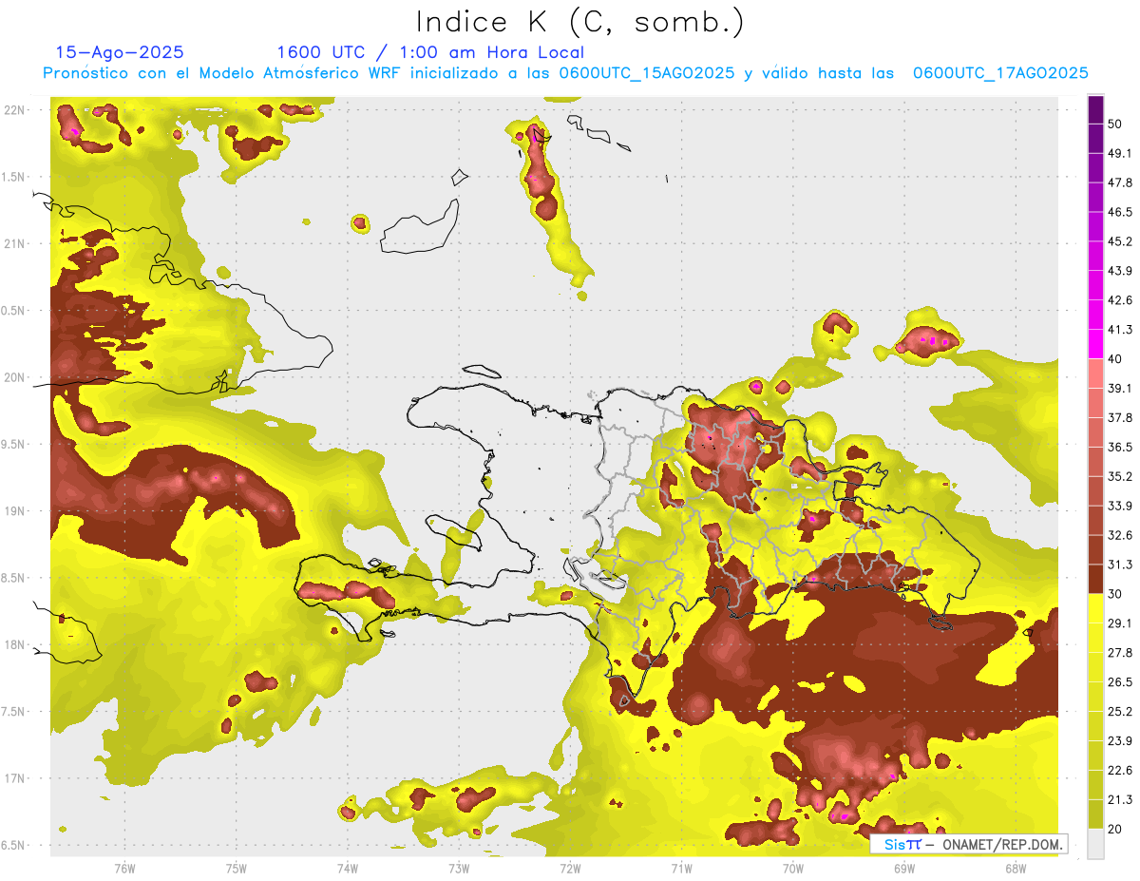Click the "19N" latitude axis label
Viewport: 1140px width, 881px height.
coord(15,511)
